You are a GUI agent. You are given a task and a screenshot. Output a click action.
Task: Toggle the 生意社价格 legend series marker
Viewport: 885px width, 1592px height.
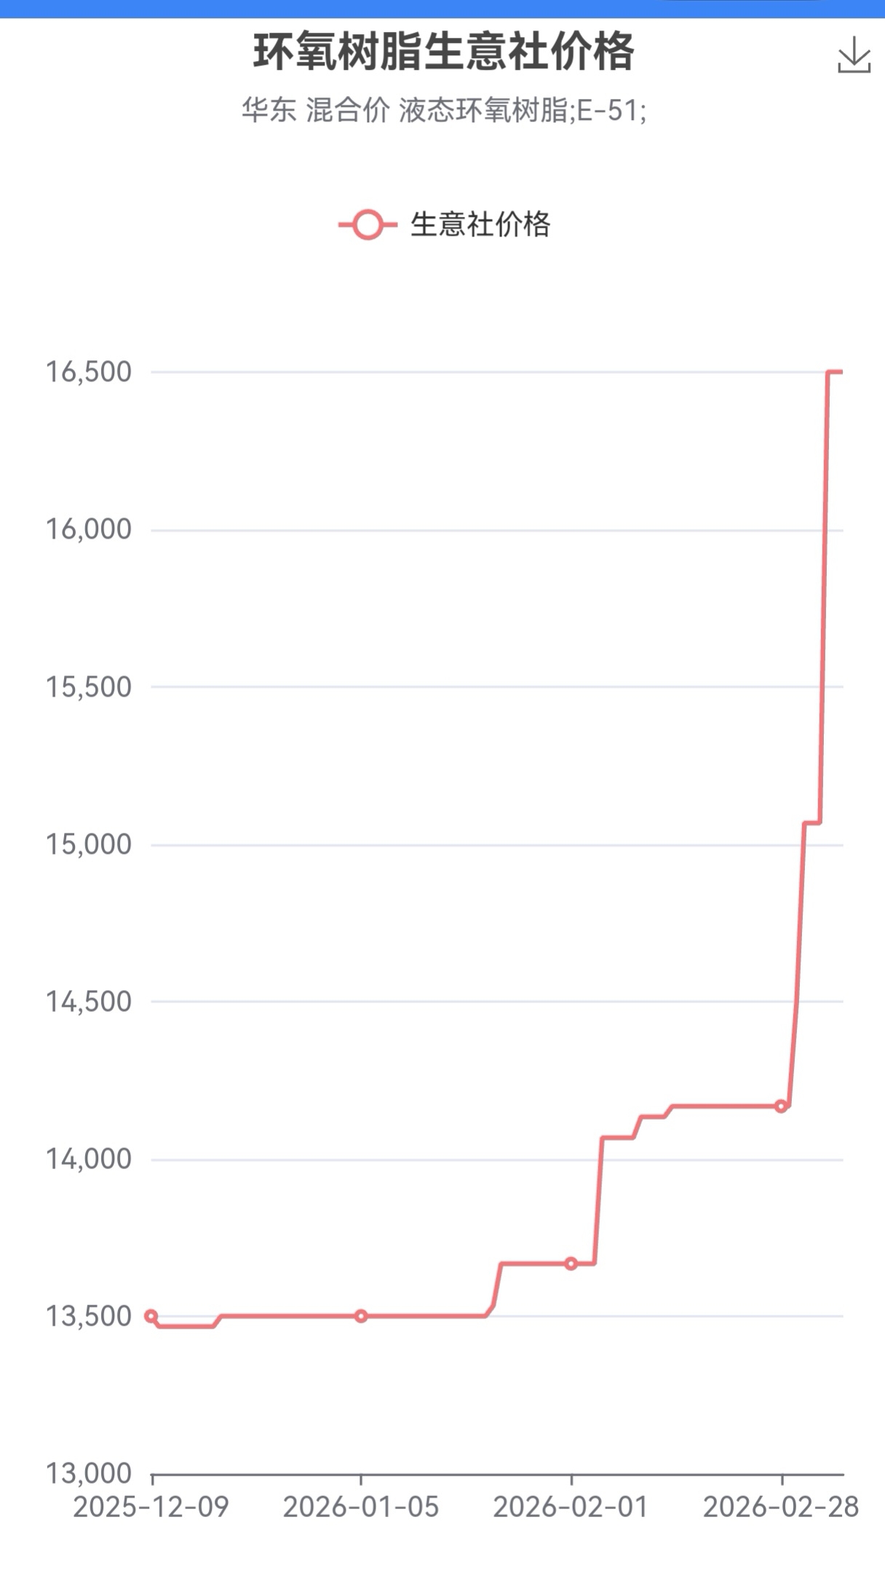[368, 224]
